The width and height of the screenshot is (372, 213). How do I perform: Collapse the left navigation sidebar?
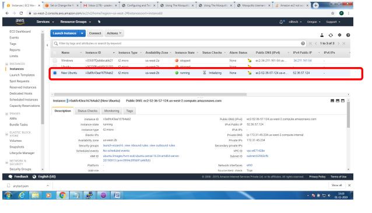click(47, 45)
